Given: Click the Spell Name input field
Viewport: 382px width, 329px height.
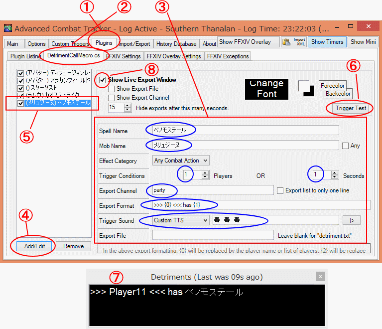Looking at the screenshot, I should tap(246, 130).
